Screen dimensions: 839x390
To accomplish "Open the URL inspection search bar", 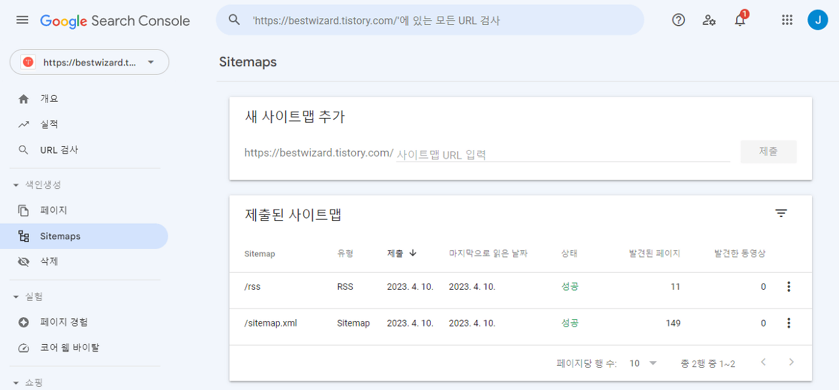I will [x=429, y=20].
